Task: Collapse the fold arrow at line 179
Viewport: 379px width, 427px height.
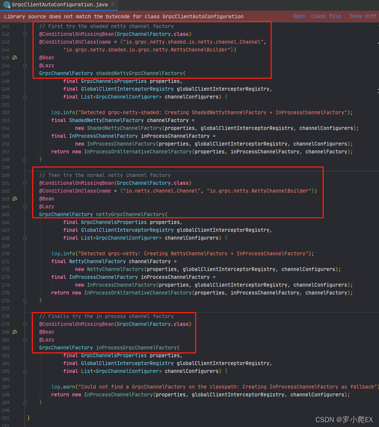Action: coord(25,324)
